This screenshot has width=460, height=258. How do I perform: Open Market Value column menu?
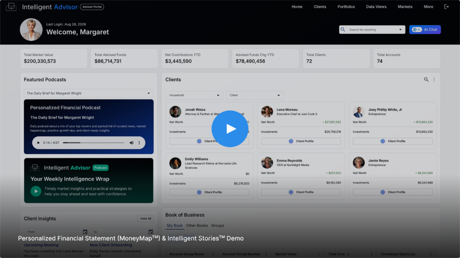tap(319, 254)
